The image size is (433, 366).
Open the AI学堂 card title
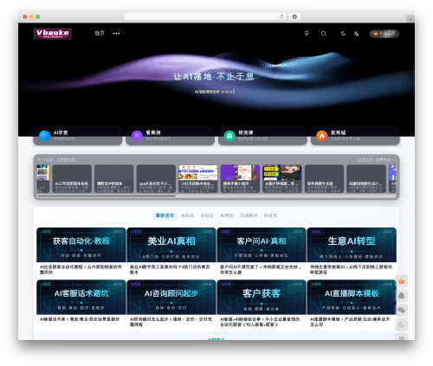point(61,132)
